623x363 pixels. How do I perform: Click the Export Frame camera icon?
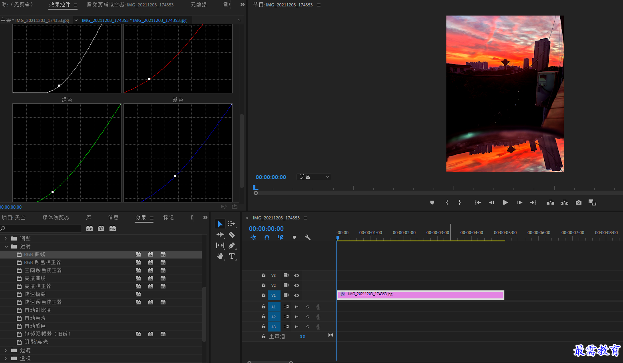(x=578, y=203)
